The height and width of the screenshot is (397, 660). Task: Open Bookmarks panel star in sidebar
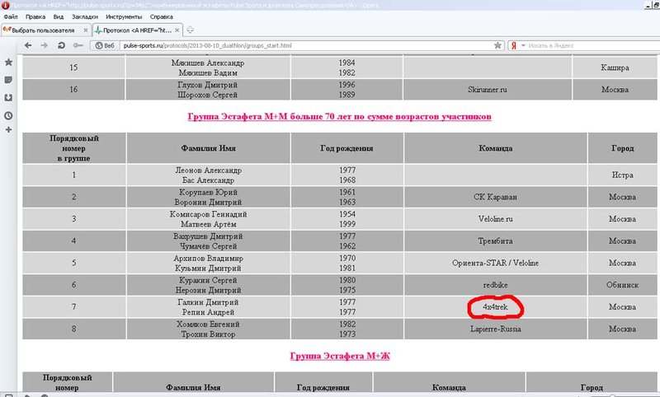[8, 62]
